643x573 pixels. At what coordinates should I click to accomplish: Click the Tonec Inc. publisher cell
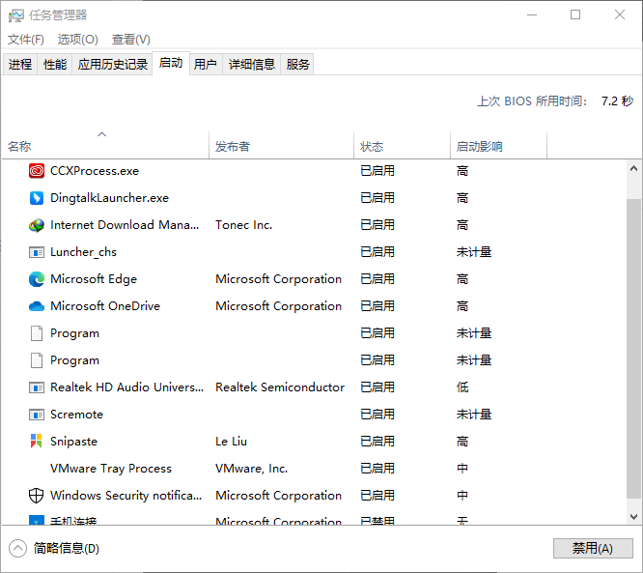point(243,225)
